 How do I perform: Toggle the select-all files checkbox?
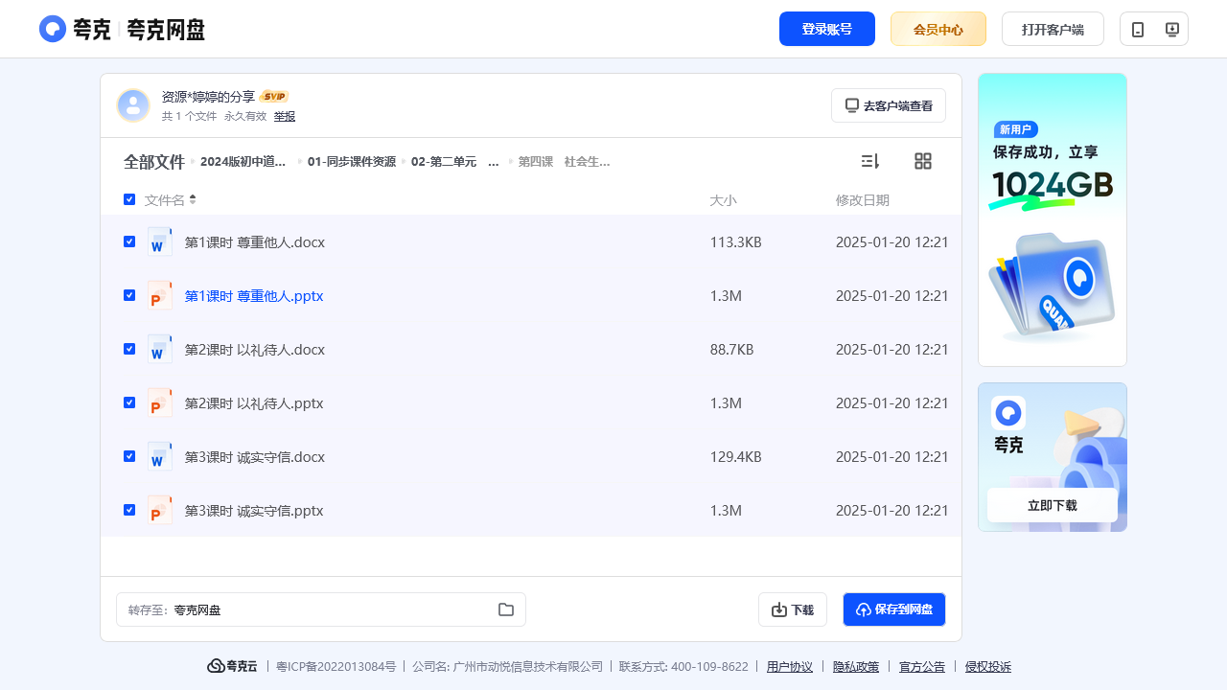pos(129,199)
